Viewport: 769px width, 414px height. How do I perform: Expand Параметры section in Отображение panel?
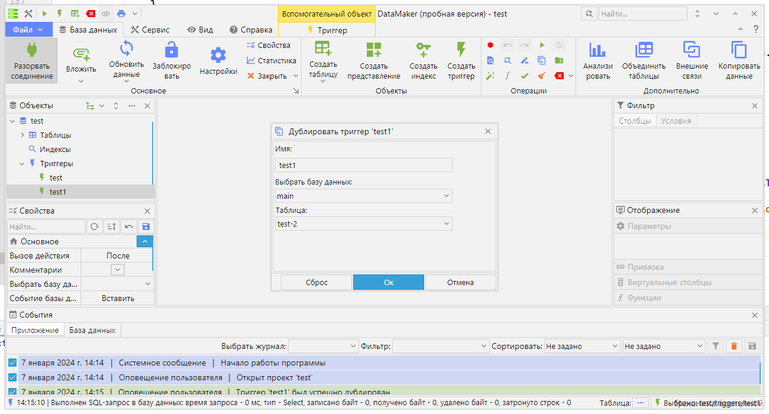click(x=687, y=226)
